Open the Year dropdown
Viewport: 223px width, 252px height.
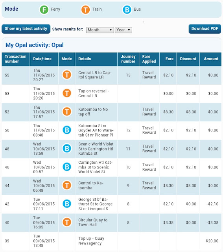coord(123,30)
